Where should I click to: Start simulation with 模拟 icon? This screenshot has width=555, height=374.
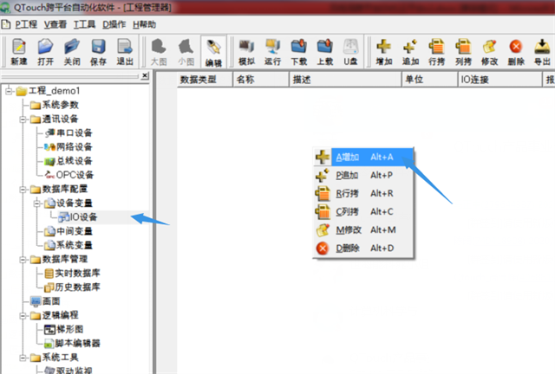click(x=246, y=52)
